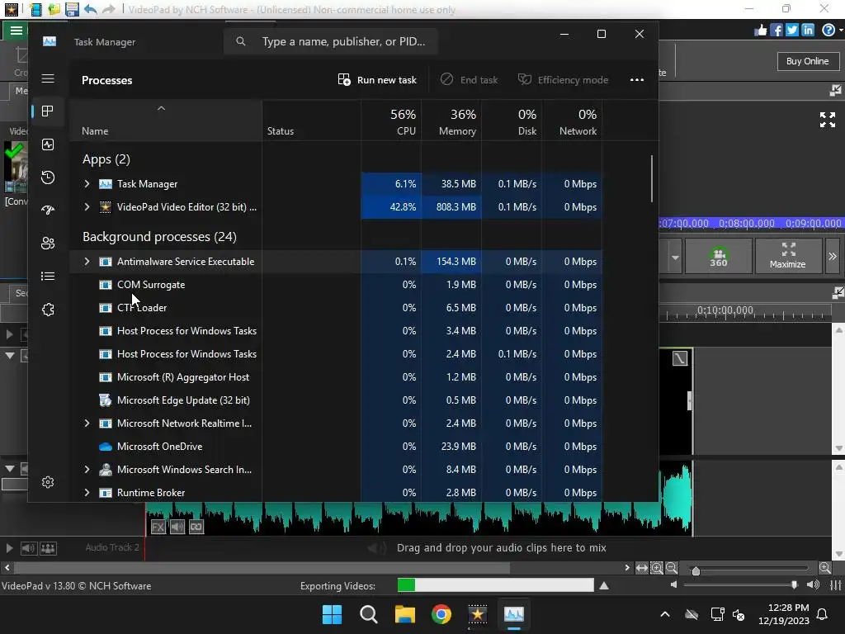Open dropdown arrow left of 360 button
This screenshot has width=845, height=634.
(x=675, y=258)
